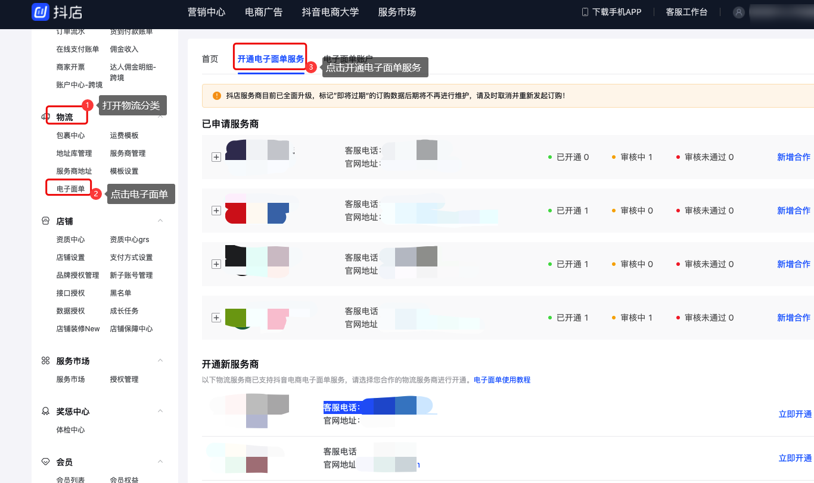814x483 pixels.
Task: Collapse the 店铺 sidebar section
Action: pyautogui.click(x=160, y=221)
